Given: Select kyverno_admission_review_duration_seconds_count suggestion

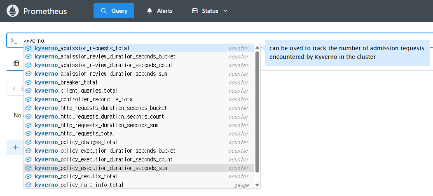Looking at the screenshot, I should coord(139,65).
